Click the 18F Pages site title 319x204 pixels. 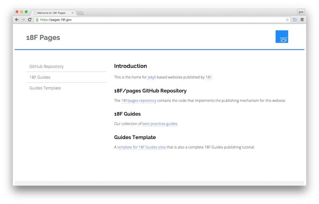click(x=43, y=37)
